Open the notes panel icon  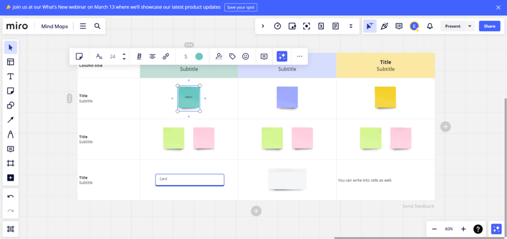tap(336, 26)
